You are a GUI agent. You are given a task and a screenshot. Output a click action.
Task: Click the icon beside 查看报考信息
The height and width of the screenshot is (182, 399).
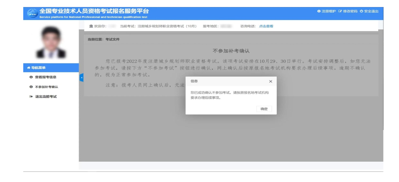[x=31, y=77]
